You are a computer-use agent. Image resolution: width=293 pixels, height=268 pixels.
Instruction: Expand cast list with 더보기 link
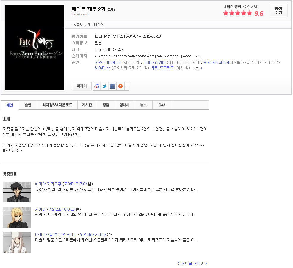[x=198, y=68]
